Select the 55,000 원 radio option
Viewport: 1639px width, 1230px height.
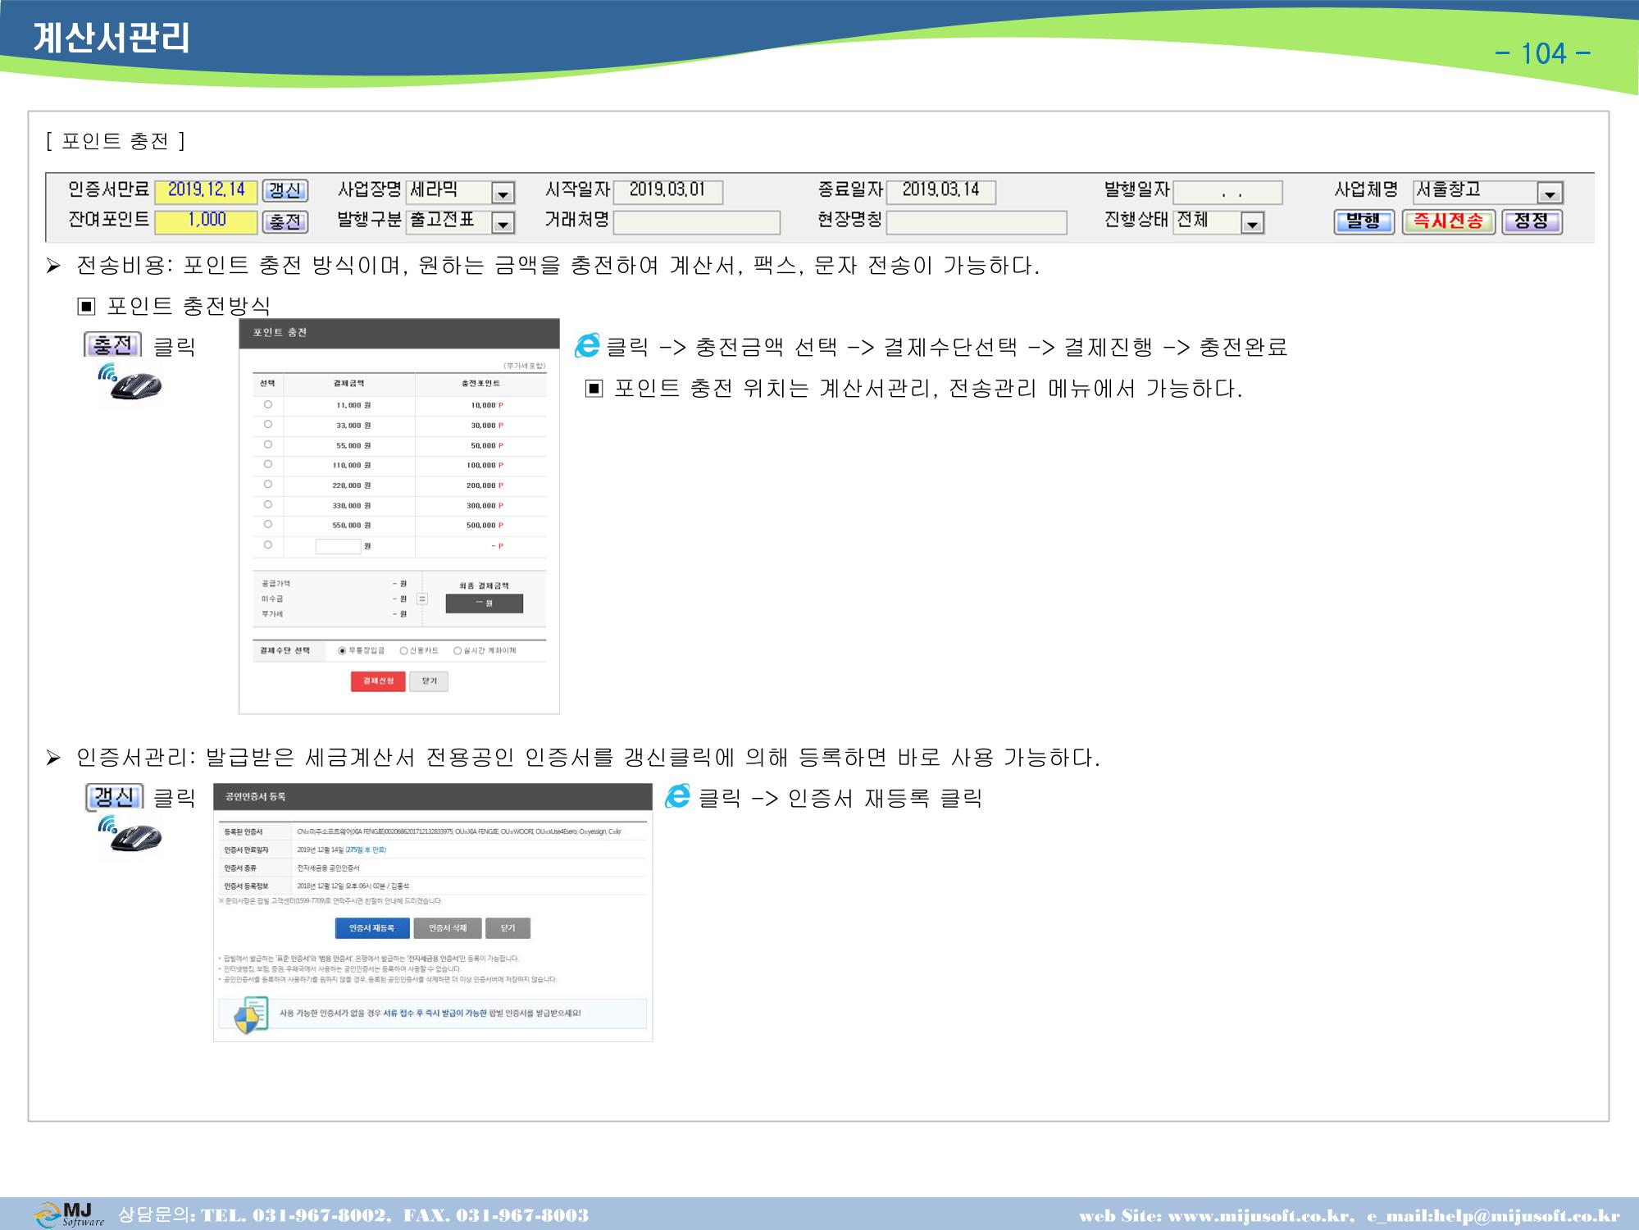coord(268,444)
